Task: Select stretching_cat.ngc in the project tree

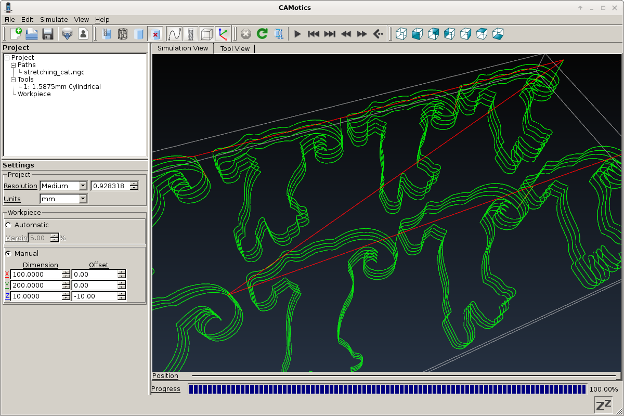Action: click(55, 72)
